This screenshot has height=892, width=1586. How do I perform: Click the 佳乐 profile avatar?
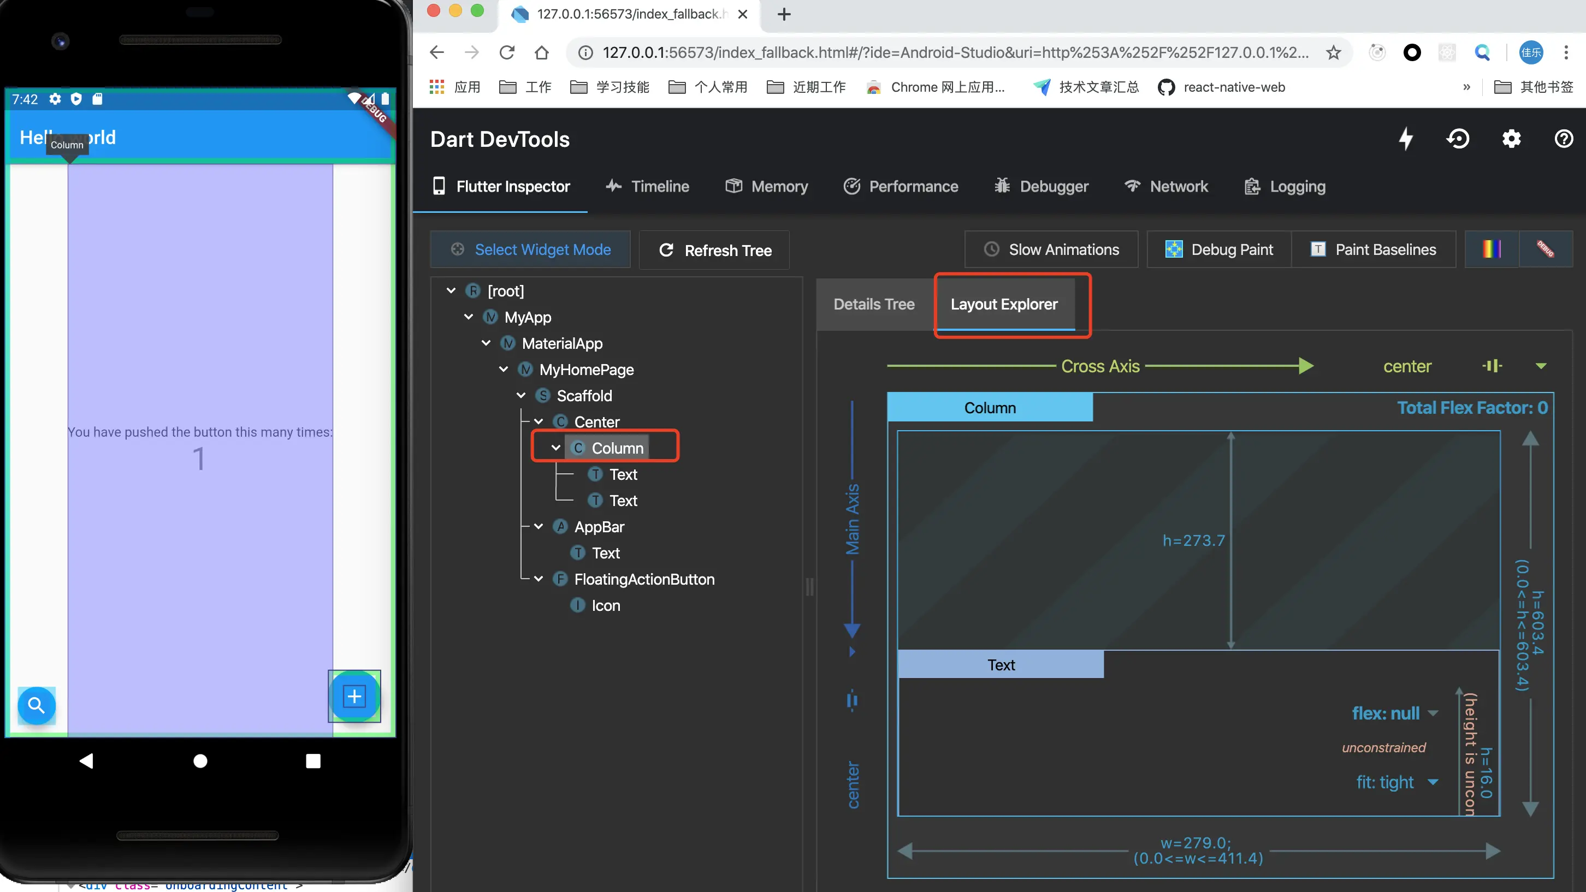click(1531, 53)
